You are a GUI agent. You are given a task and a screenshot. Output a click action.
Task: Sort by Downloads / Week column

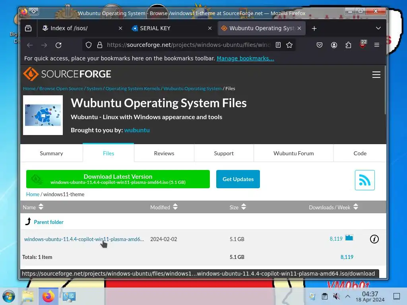(333, 207)
